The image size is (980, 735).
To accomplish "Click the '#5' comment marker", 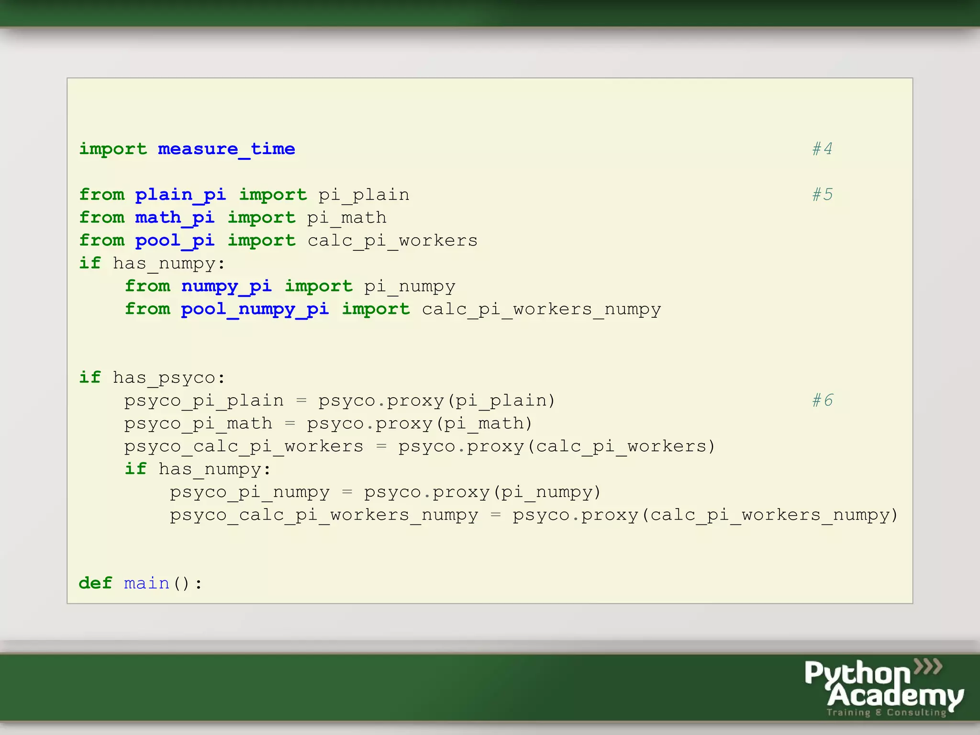I will tap(822, 194).
